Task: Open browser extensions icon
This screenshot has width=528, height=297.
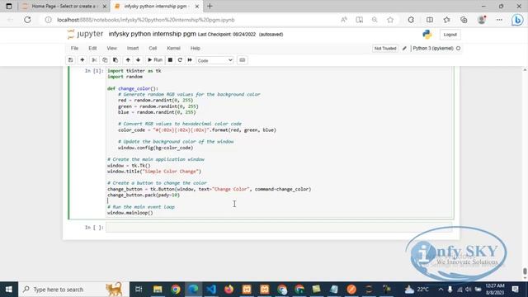Action: point(411,20)
